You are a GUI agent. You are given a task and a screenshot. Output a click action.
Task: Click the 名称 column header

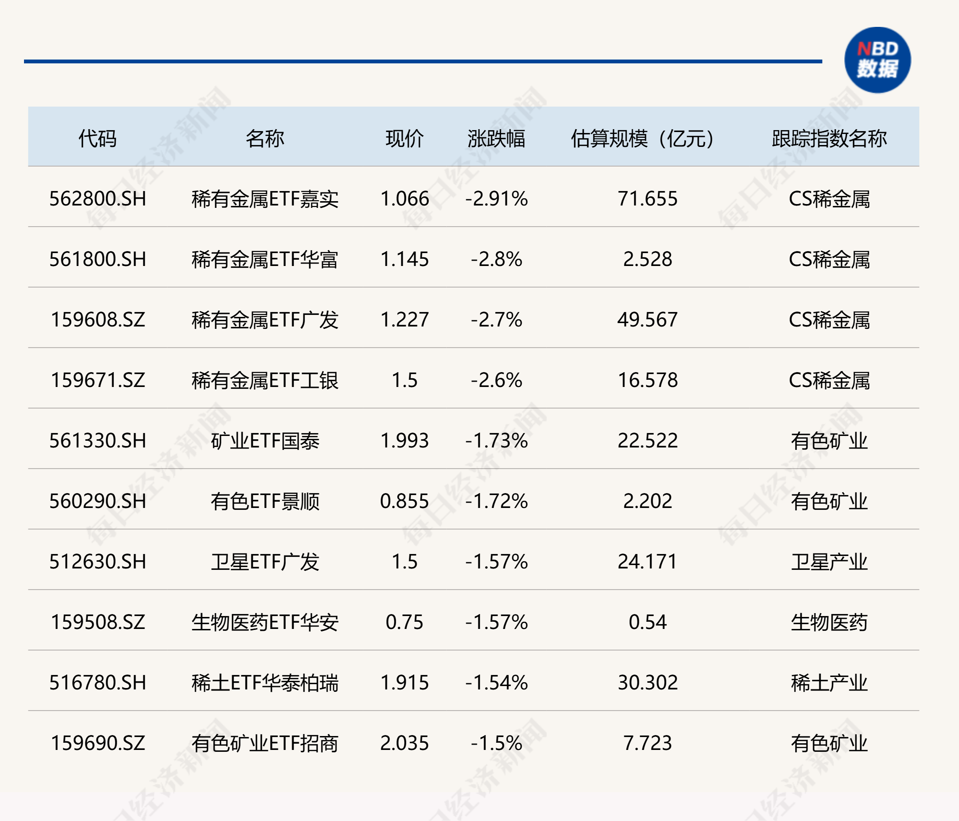tap(265, 139)
